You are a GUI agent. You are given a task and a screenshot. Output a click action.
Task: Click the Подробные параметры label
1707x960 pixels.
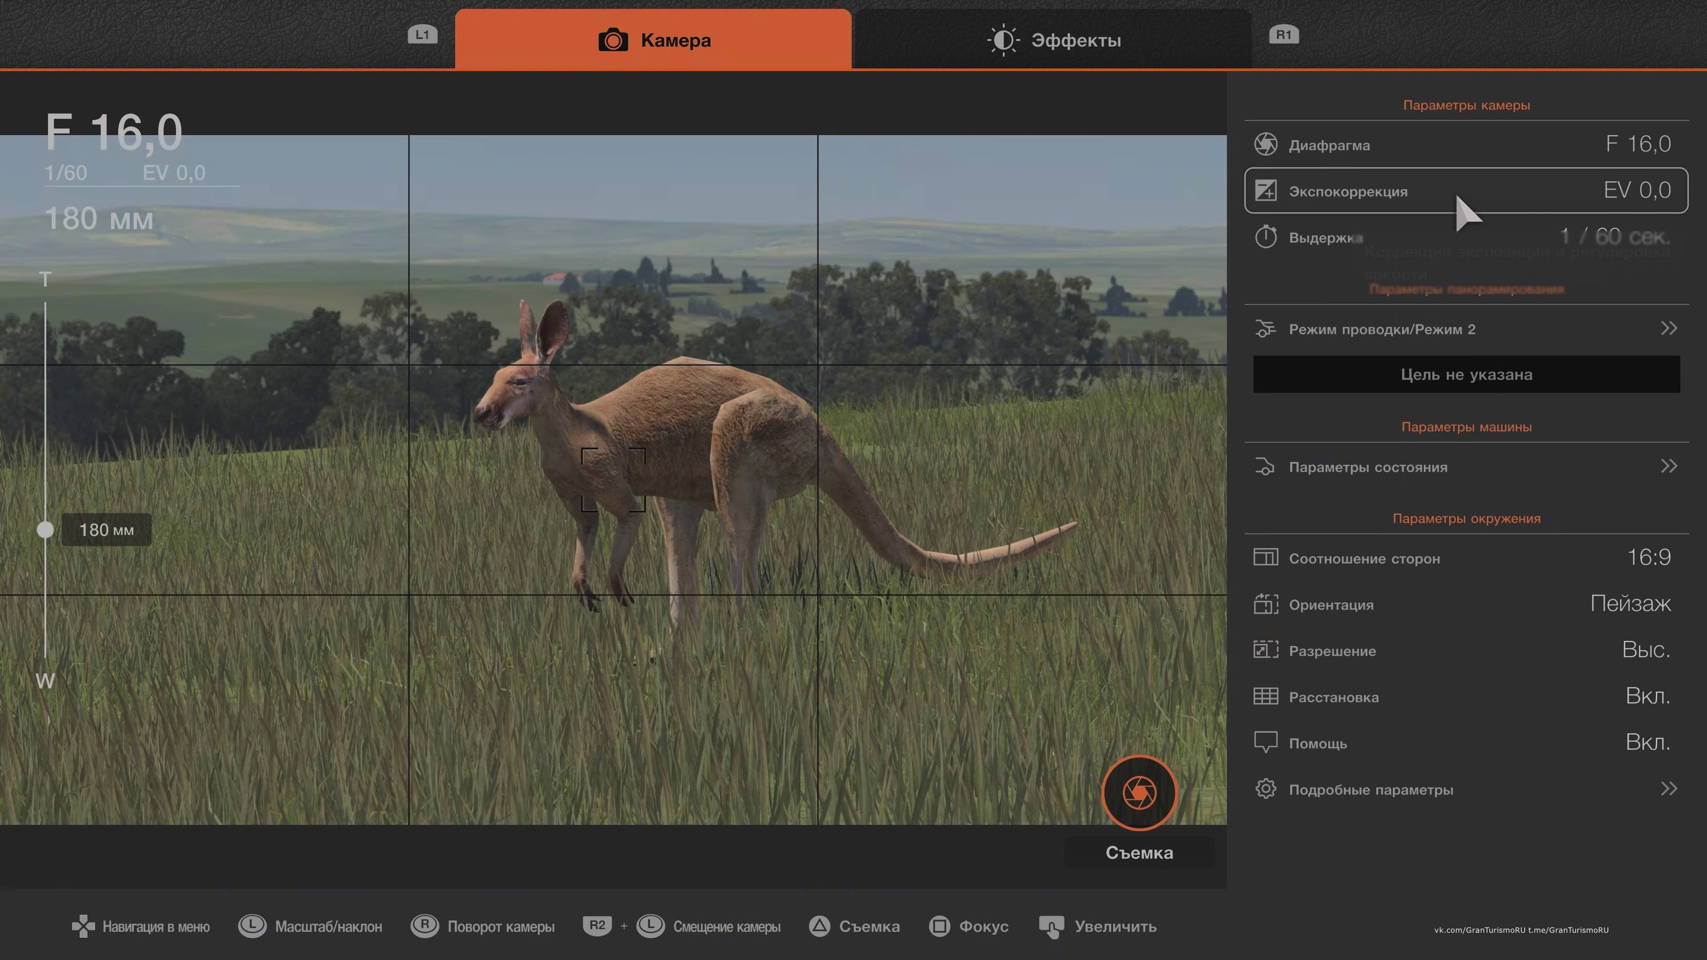(x=1370, y=790)
